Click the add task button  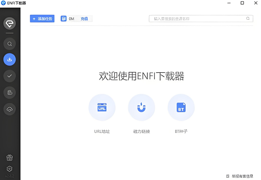[42, 19]
